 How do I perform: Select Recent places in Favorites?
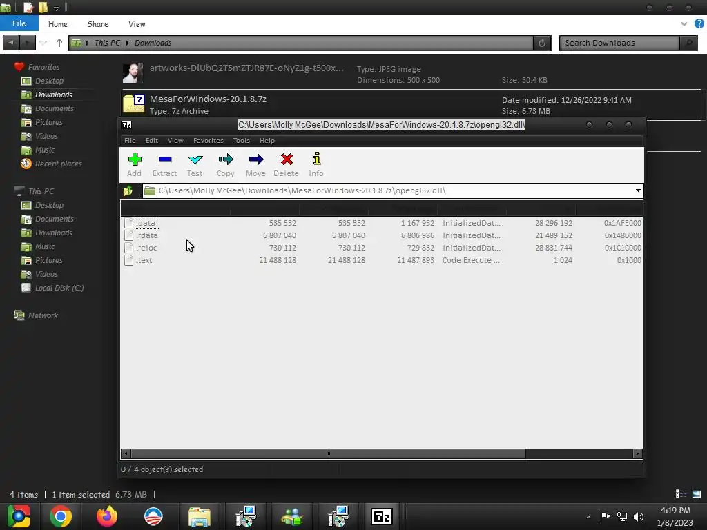tap(58, 164)
